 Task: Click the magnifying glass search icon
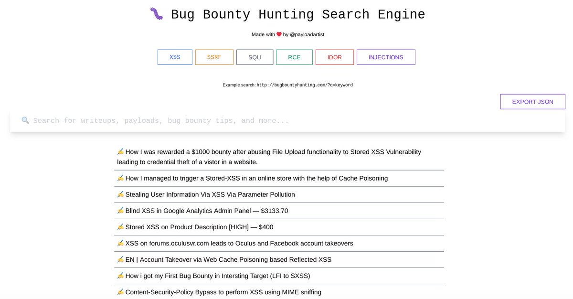[25, 120]
